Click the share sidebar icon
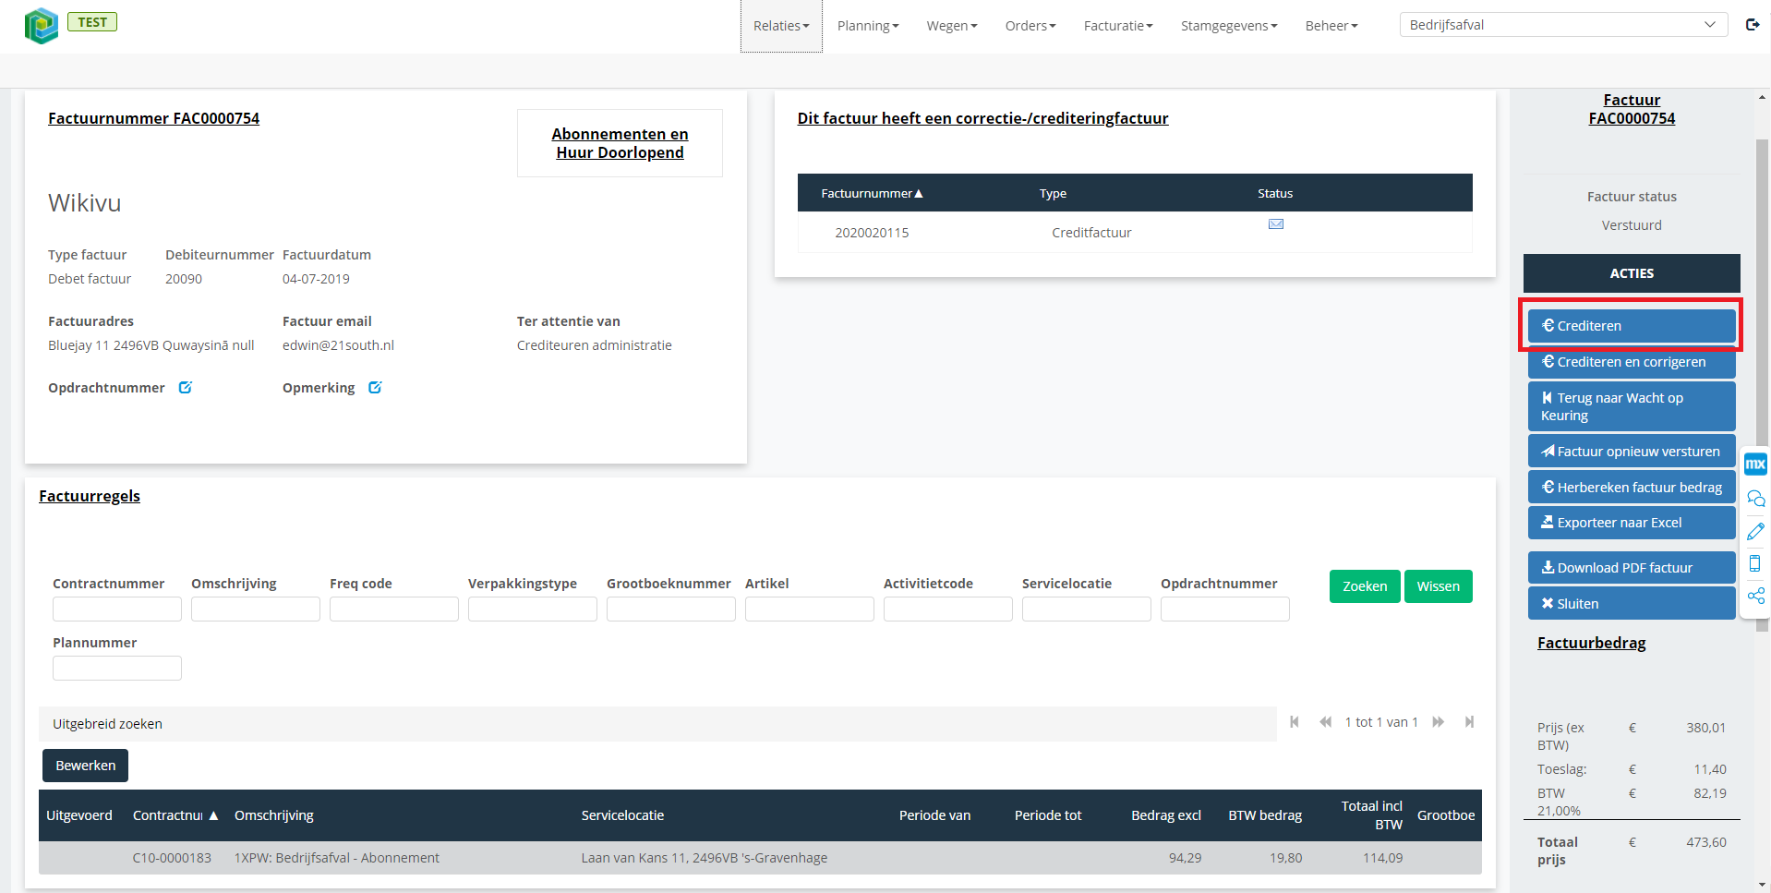1771x893 pixels. pos(1755,596)
